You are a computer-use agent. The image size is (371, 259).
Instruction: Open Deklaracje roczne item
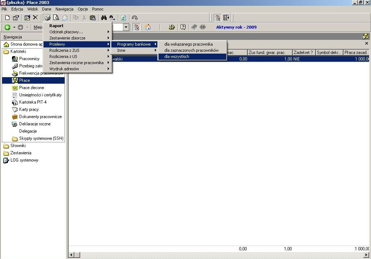click(x=31, y=124)
